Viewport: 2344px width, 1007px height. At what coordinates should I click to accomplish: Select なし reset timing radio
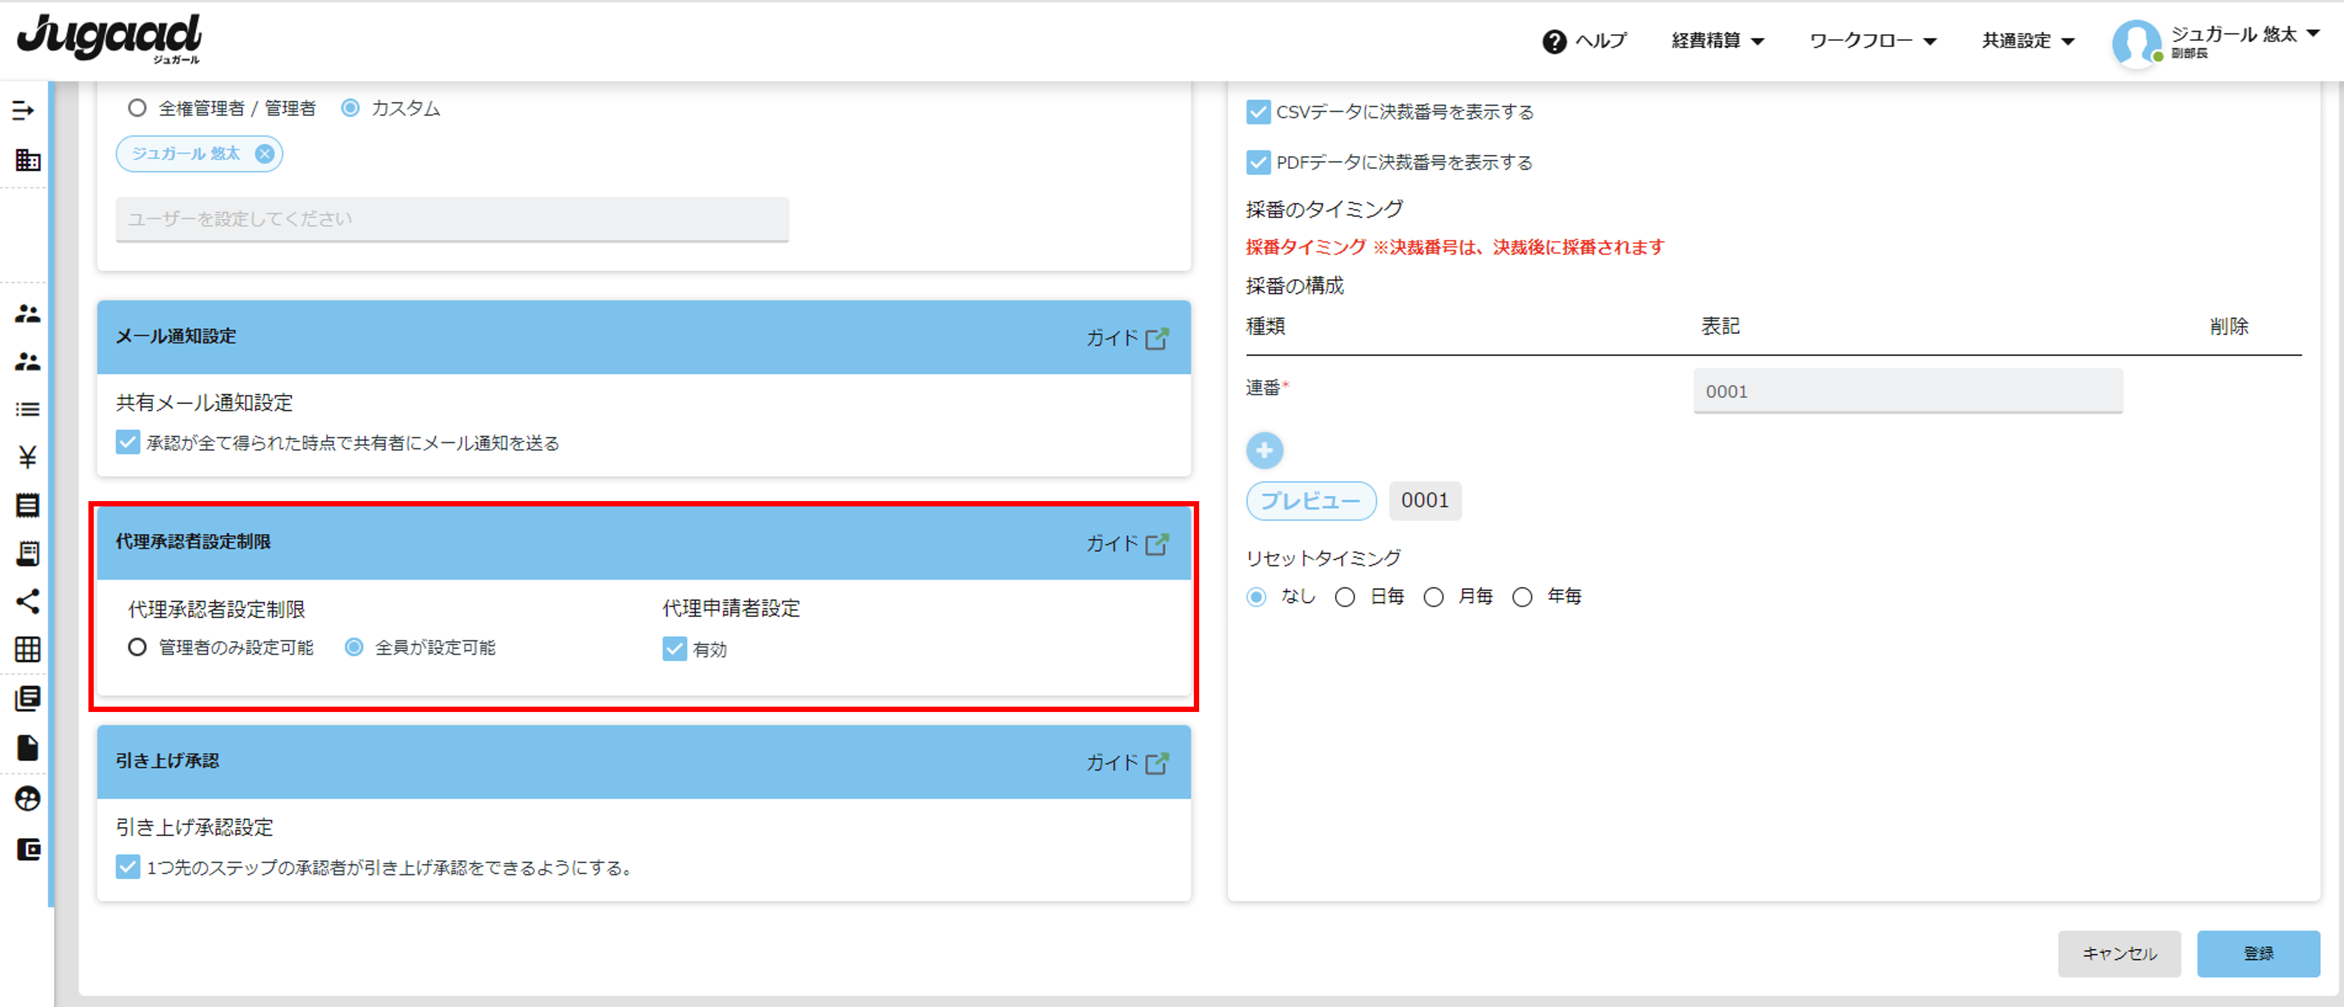(1256, 597)
